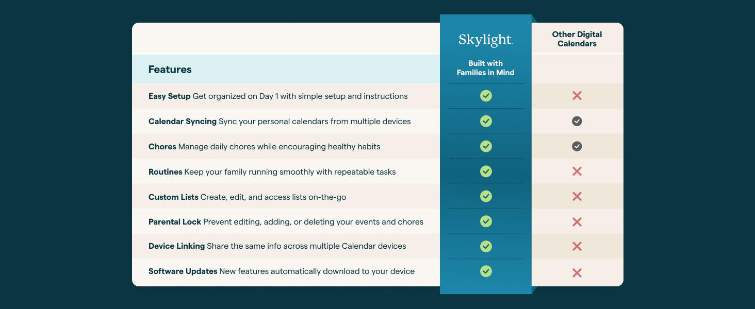Click Skylight's green checkmark for Chores
This screenshot has height=309, width=755.
tap(486, 146)
